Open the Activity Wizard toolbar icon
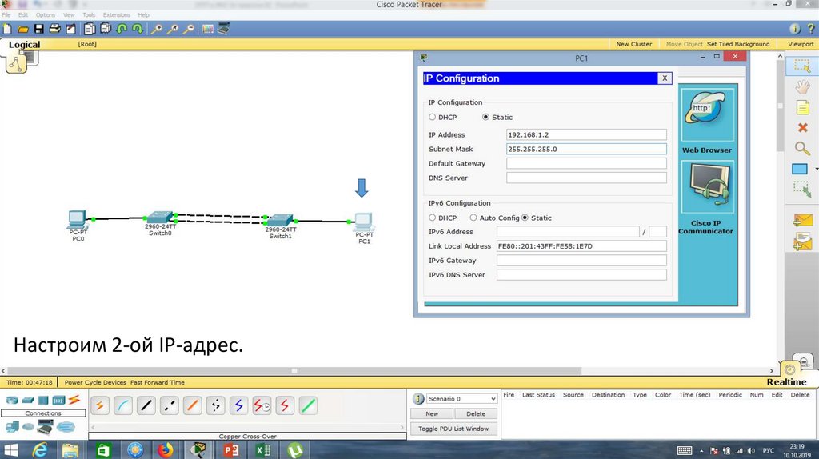819x459 pixels. pyautogui.click(x=70, y=30)
